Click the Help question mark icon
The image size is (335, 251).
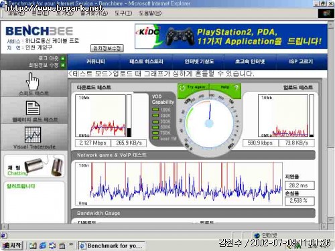tap(237, 88)
